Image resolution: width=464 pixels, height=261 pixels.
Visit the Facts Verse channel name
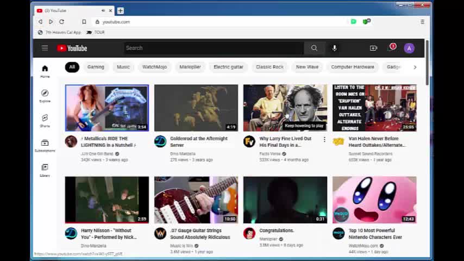click(x=270, y=154)
